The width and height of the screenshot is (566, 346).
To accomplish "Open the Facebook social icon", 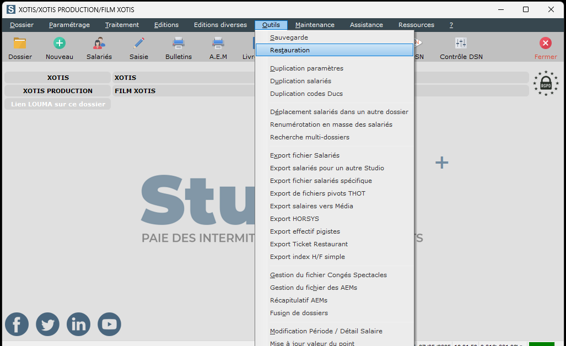I will pyautogui.click(x=17, y=324).
